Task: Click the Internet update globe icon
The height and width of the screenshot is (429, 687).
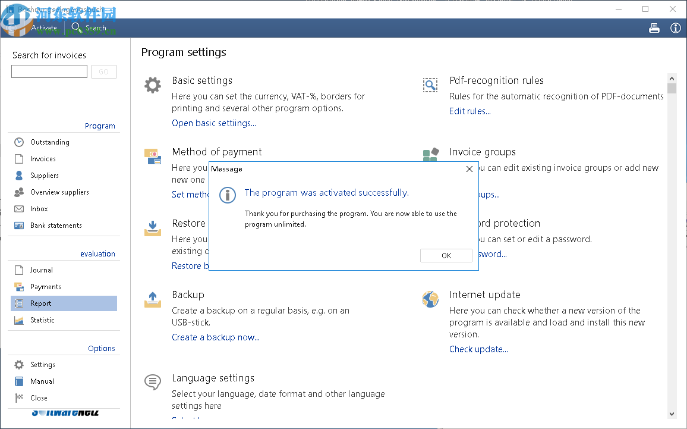Action: pyautogui.click(x=430, y=299)
